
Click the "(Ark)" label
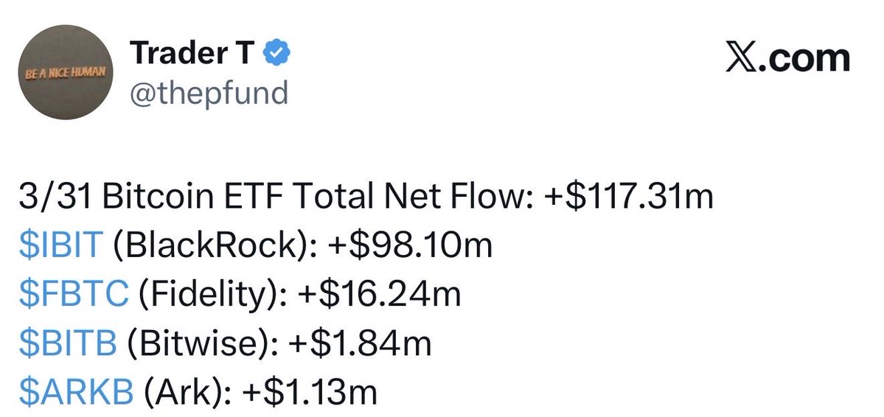point(178,393)
